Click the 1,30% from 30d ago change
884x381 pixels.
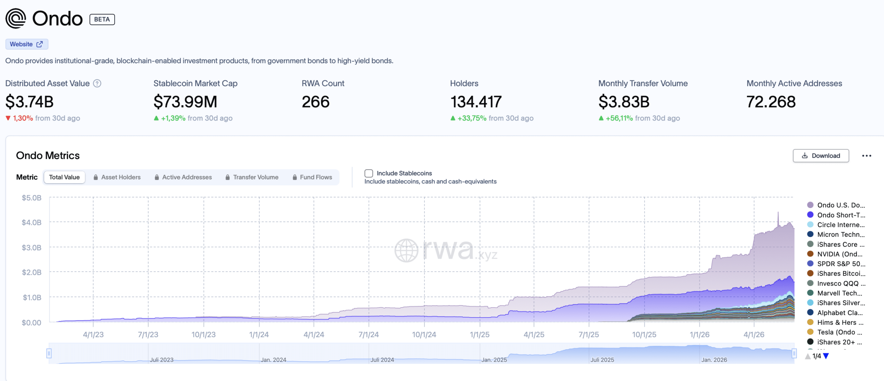(43, 118)
